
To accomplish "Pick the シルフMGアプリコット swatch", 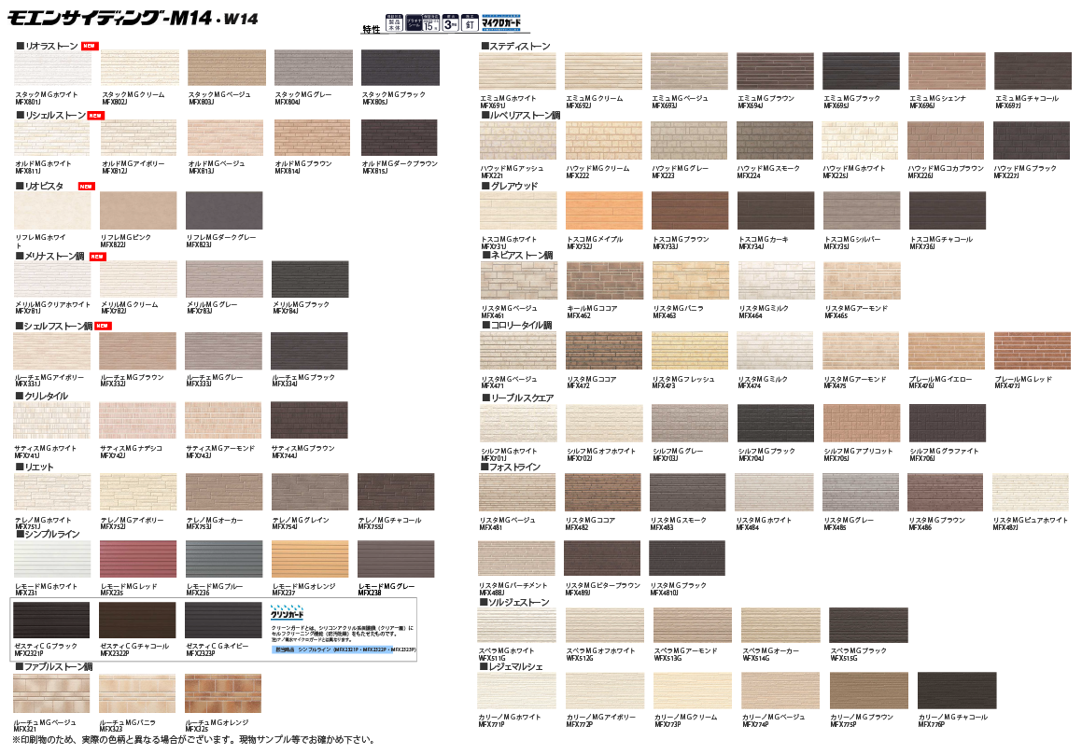I will coord(861,423).
